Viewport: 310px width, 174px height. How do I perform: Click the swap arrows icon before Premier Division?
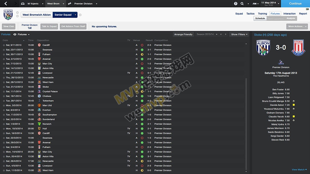point(69,3)
